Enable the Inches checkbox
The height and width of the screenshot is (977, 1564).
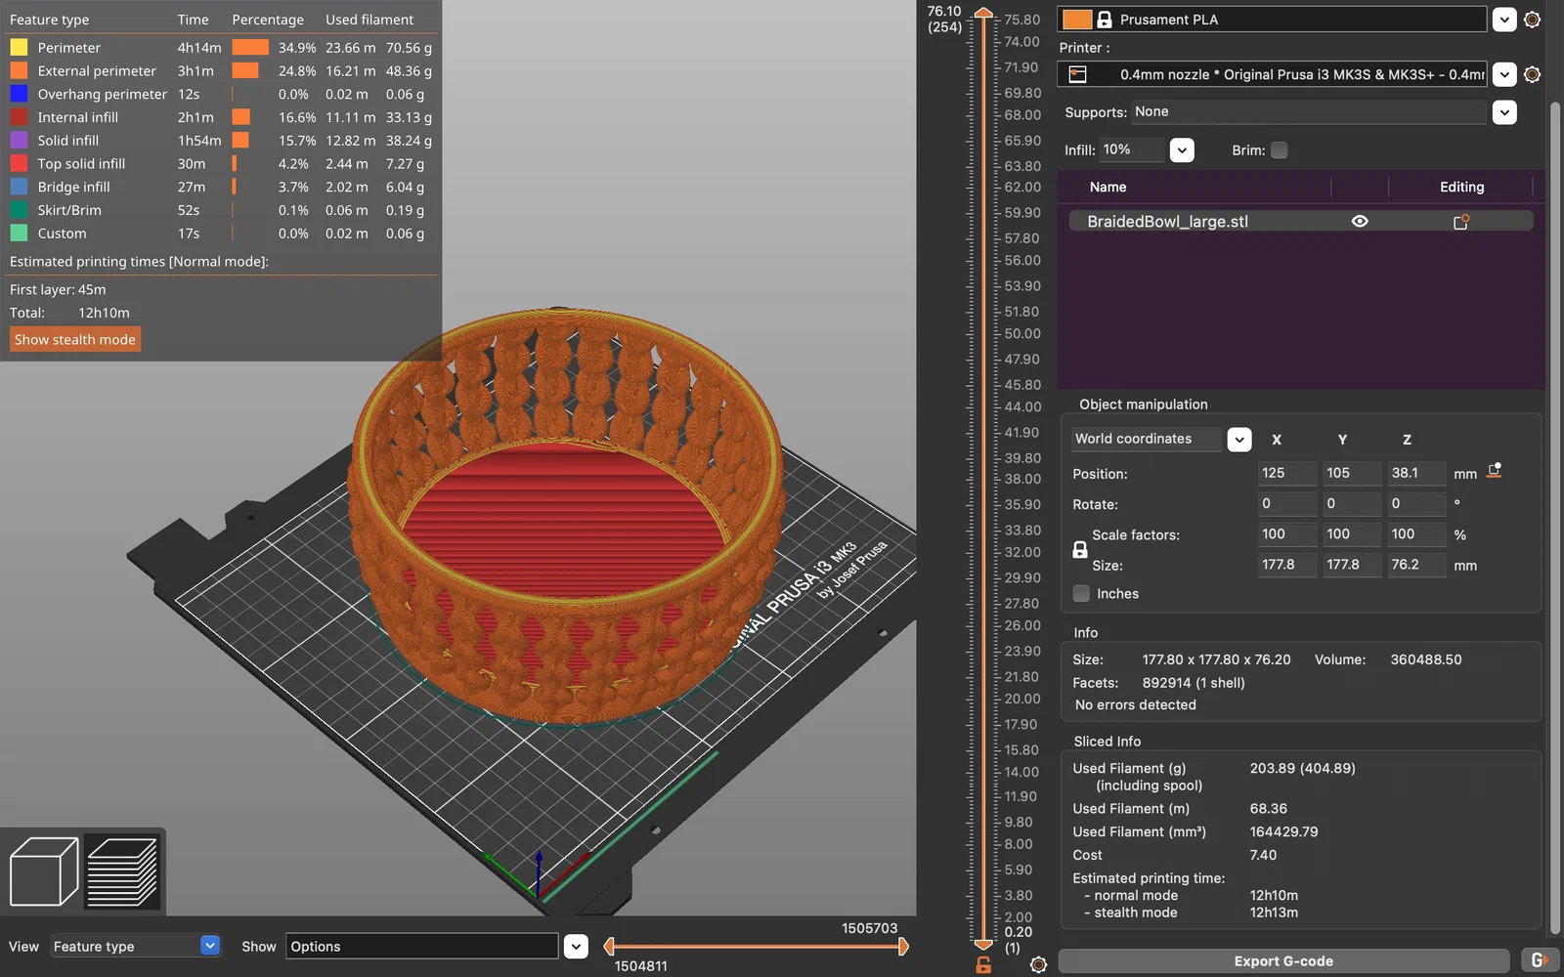(1081, 593)
